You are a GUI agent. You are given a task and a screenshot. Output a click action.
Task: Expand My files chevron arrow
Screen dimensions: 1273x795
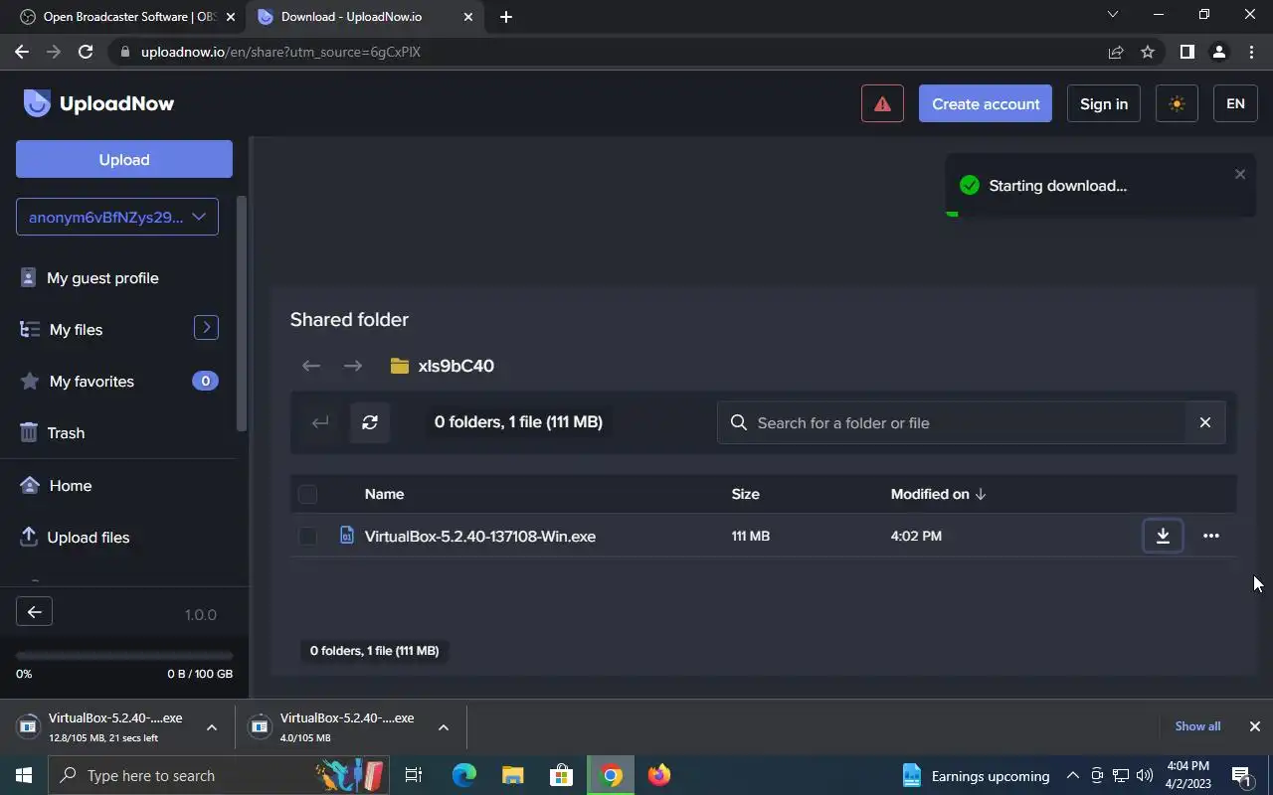click(x=206, y=327)
